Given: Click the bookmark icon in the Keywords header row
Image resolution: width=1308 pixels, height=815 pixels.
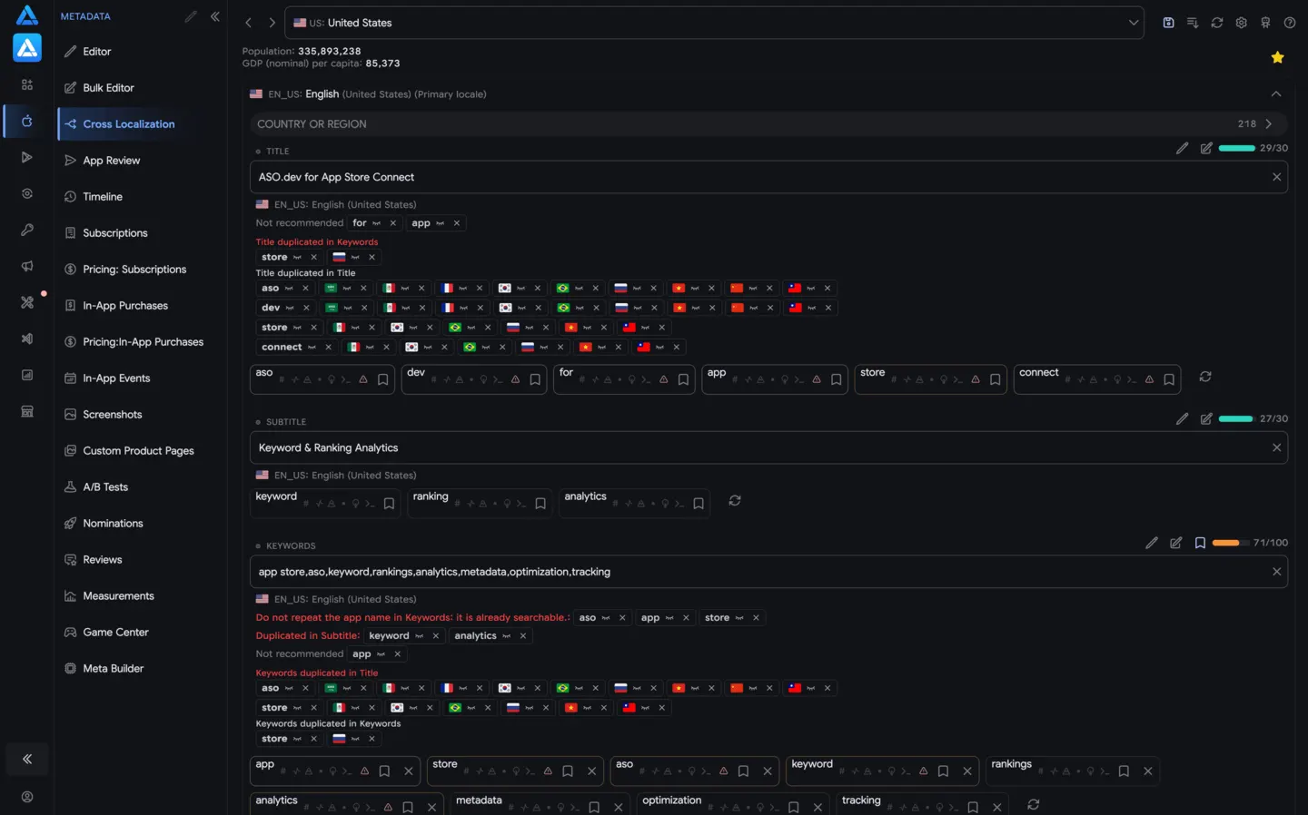Looking at the screenshot, I should pyautogui.click(x=1200, y=543).
